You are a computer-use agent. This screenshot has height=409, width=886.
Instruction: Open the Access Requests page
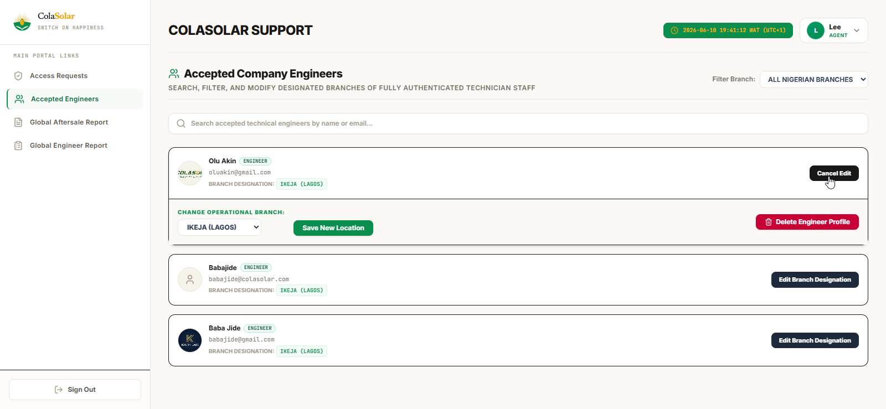(75, 76)
